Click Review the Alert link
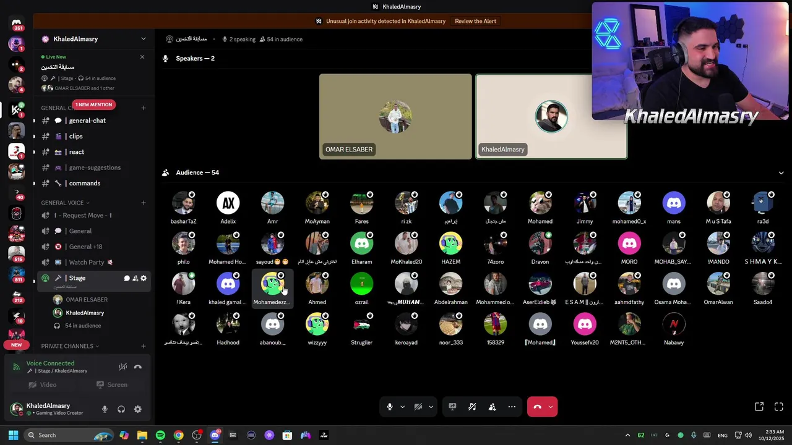This screenshot has width=792, height=445. [475, 21]
